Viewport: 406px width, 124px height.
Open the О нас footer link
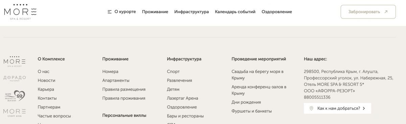point(44,72)
